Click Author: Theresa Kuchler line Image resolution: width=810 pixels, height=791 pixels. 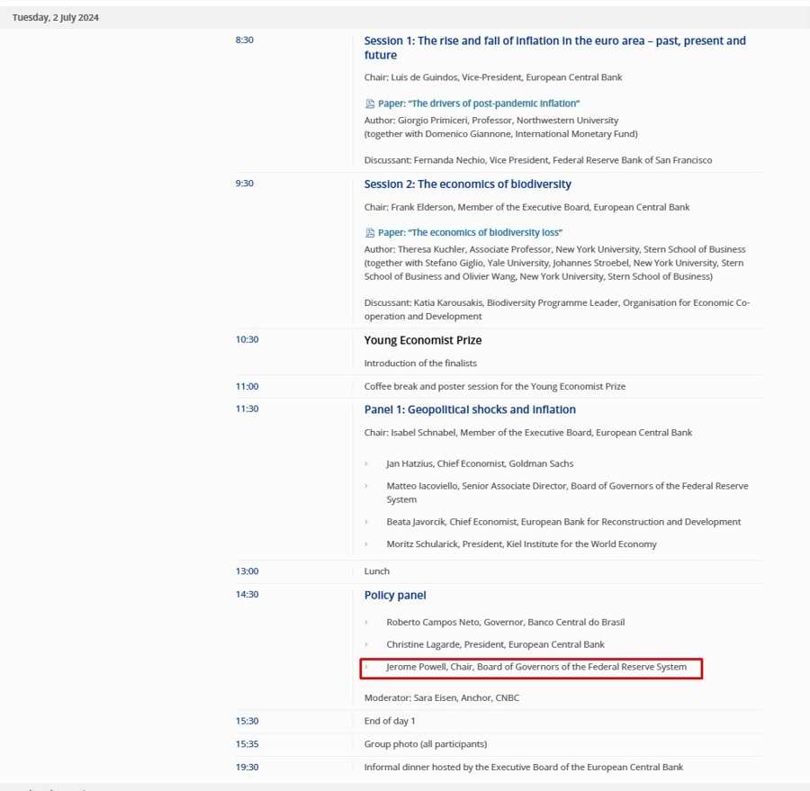[x=554, y=249]
